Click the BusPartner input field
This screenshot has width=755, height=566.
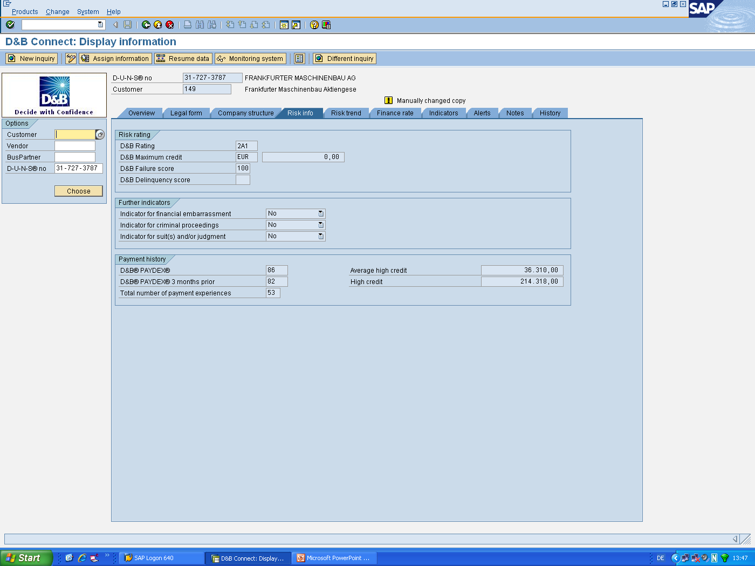(75, 157)
